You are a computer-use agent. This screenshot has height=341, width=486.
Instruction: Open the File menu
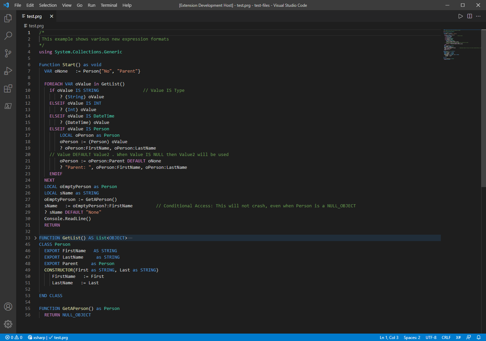(x=18, y=5)
